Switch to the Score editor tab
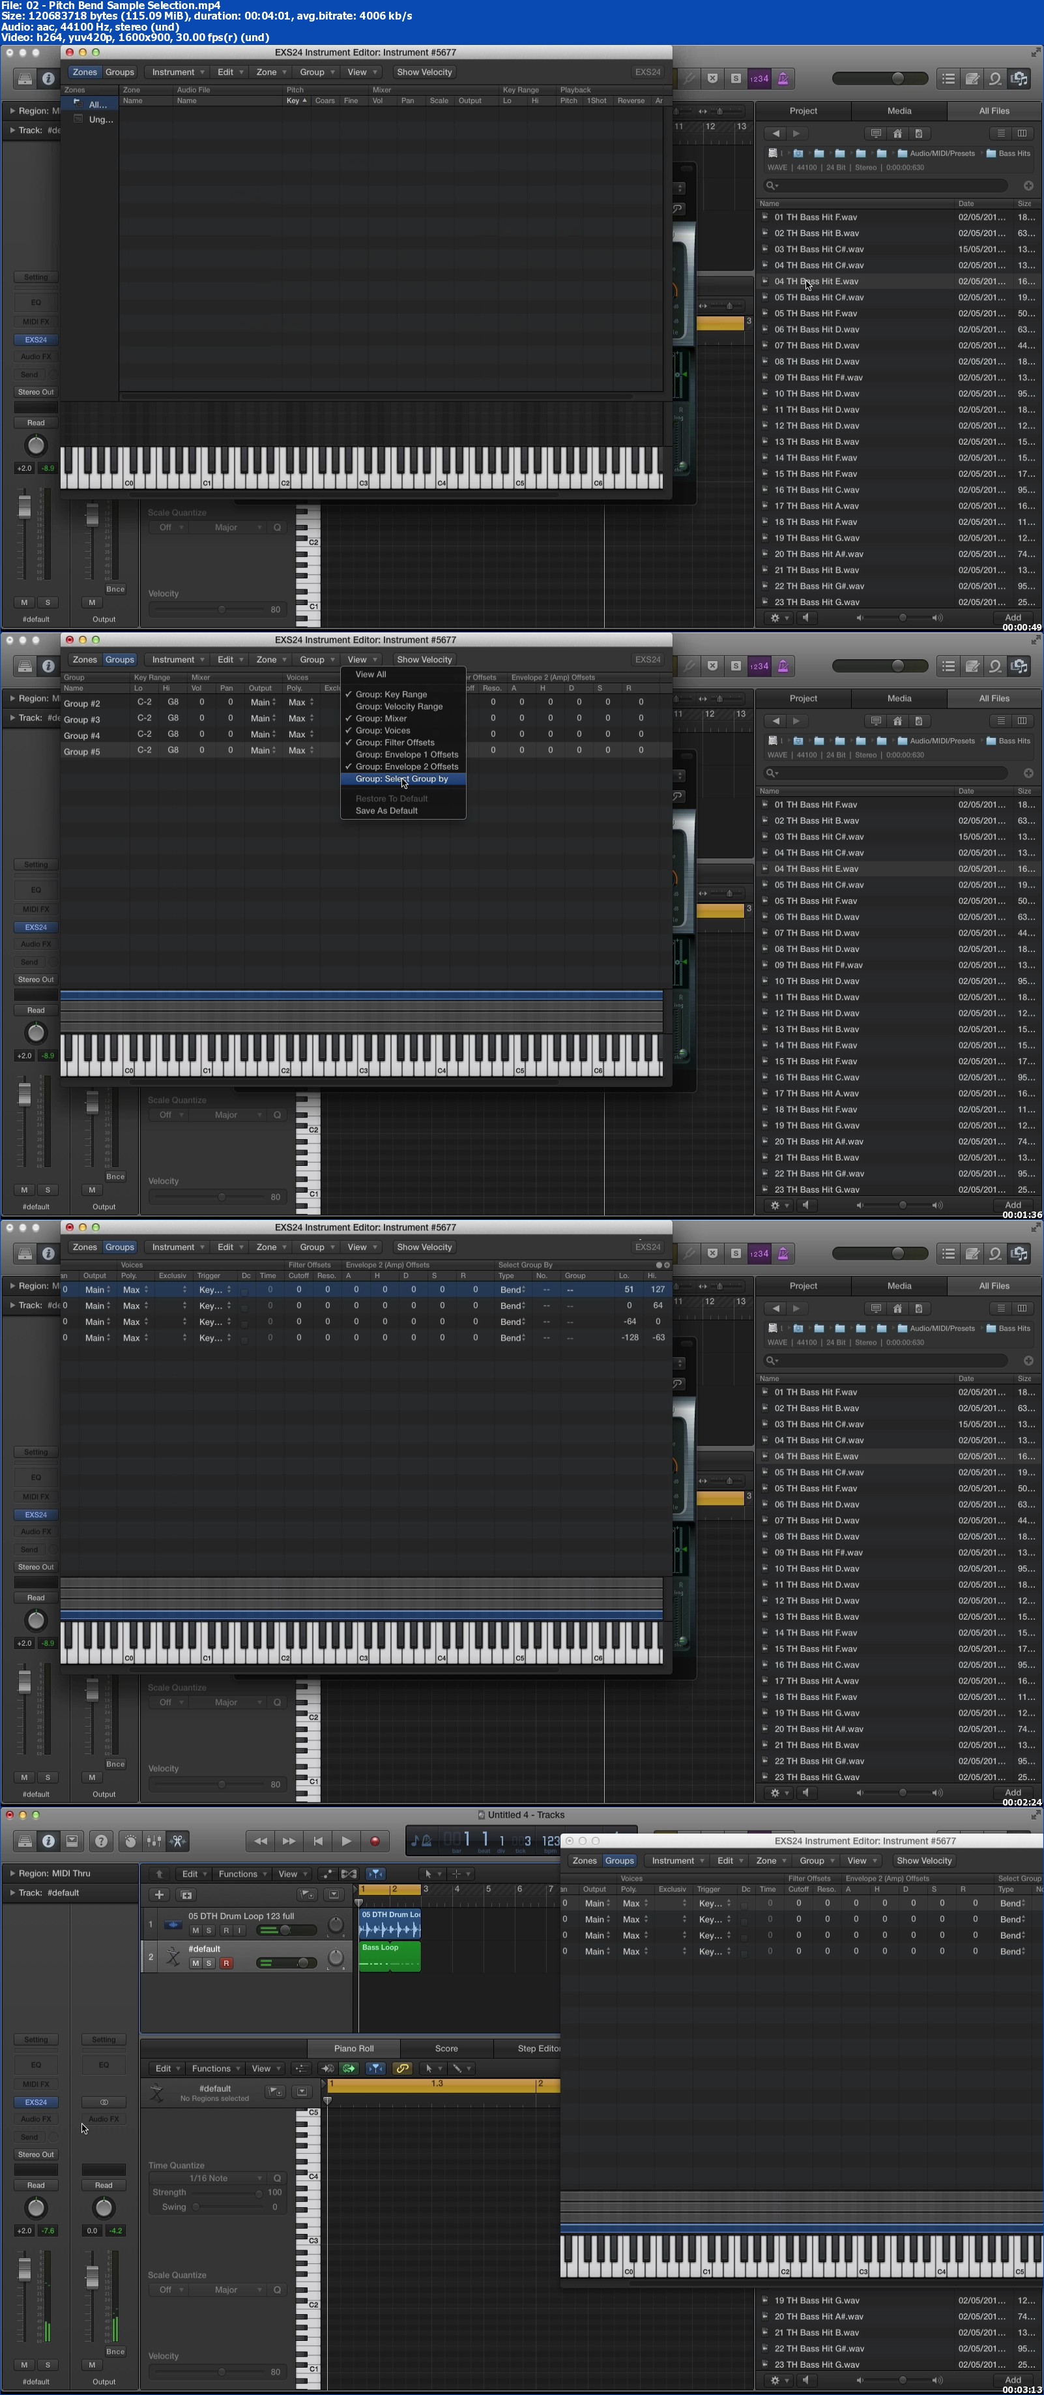Viewport: 1044px width, 2395px height. coord(447,2048)
